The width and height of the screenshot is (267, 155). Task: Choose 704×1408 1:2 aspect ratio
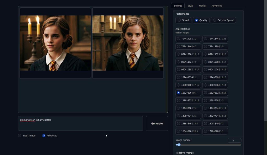(x=188, y=39)
